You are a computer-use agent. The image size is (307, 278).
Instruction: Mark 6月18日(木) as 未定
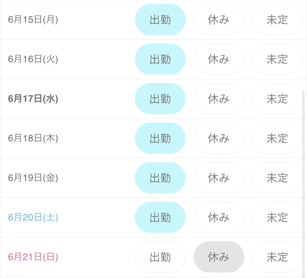277,138
